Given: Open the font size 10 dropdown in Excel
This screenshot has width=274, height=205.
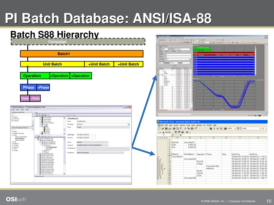Looking at the screenshot, I should [266, 128].
